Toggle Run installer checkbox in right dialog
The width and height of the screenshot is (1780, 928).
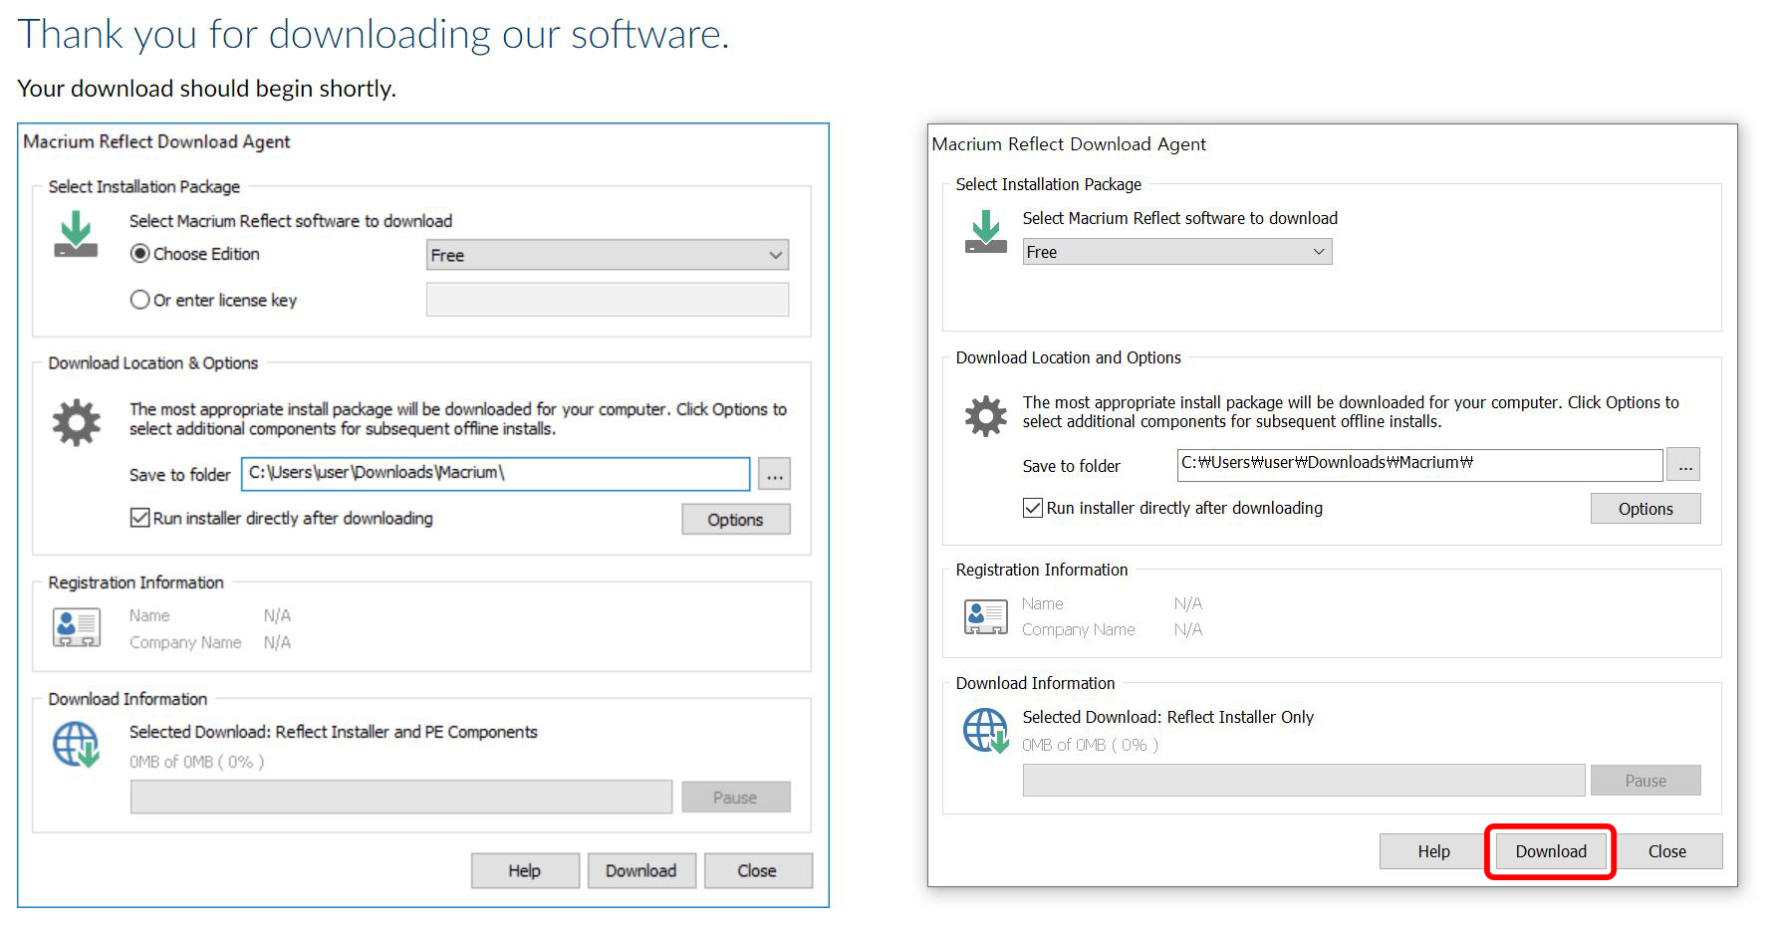1033,508
